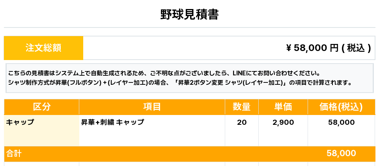Screen dimensions: 379x166
Task: Click the divider line under the title
Action: pyautogui.click(x=189, y=27)
